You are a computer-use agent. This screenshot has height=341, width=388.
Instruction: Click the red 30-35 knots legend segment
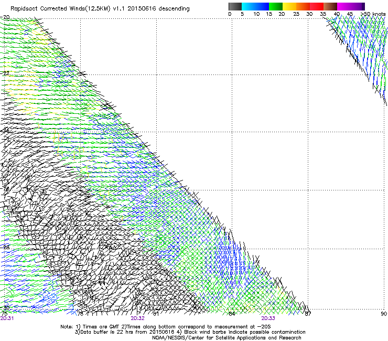tap(317, 6)
